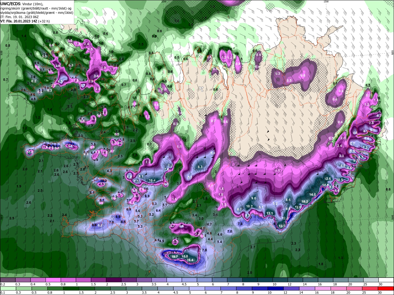394x295 pixels.
Task: Click the '18.2' precipitation value on the map
Action: pyautogui.click(x=305, y=202)
